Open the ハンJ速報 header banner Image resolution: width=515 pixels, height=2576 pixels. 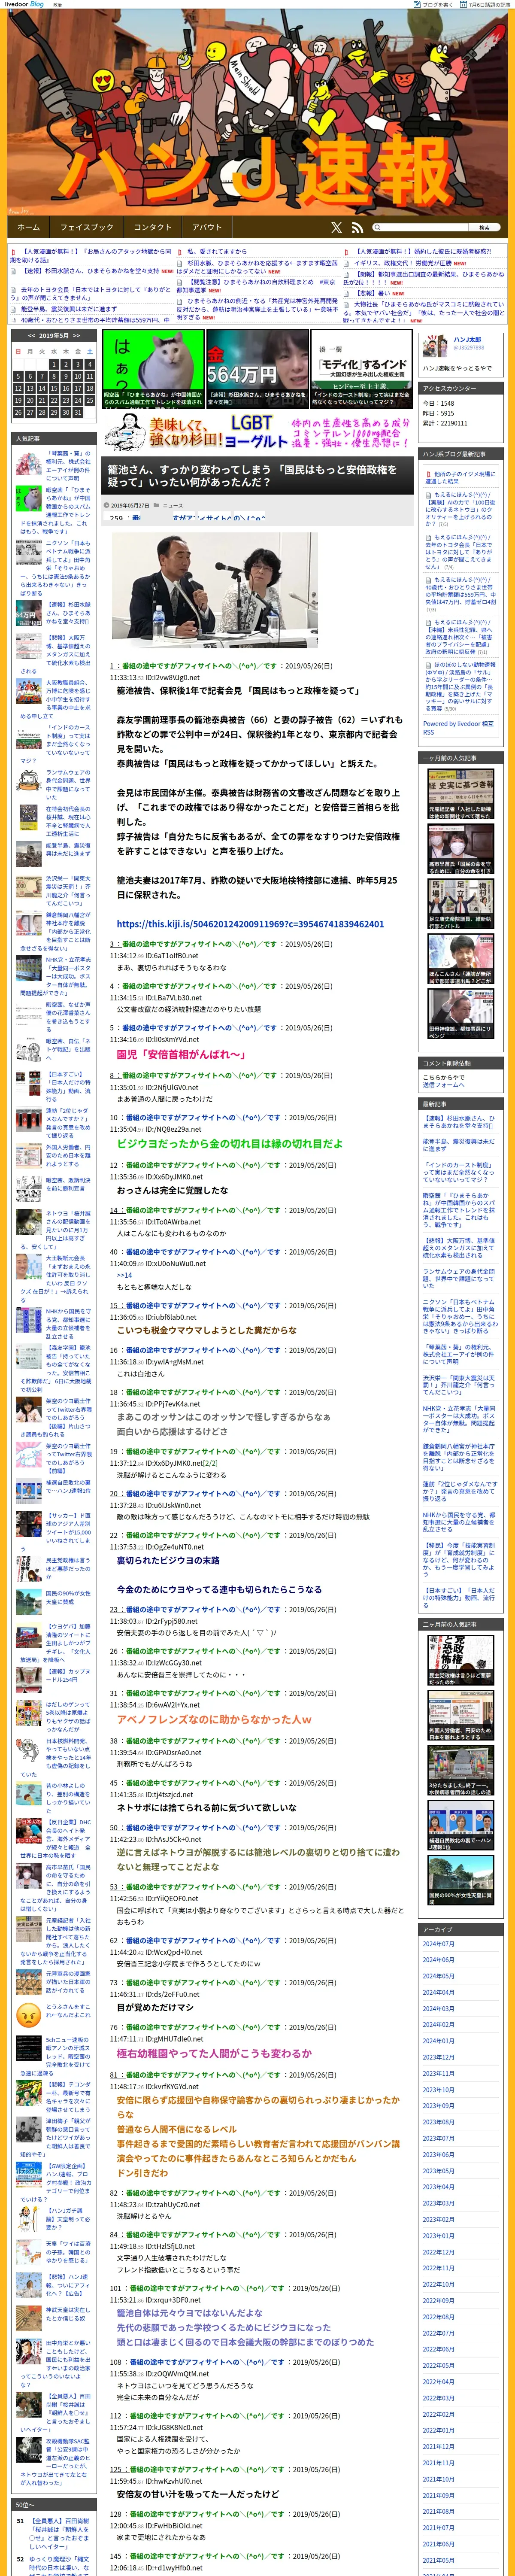pos(257,113)
